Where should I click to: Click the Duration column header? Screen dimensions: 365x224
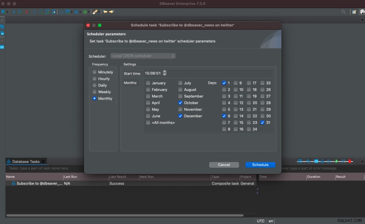pos(321,177)
